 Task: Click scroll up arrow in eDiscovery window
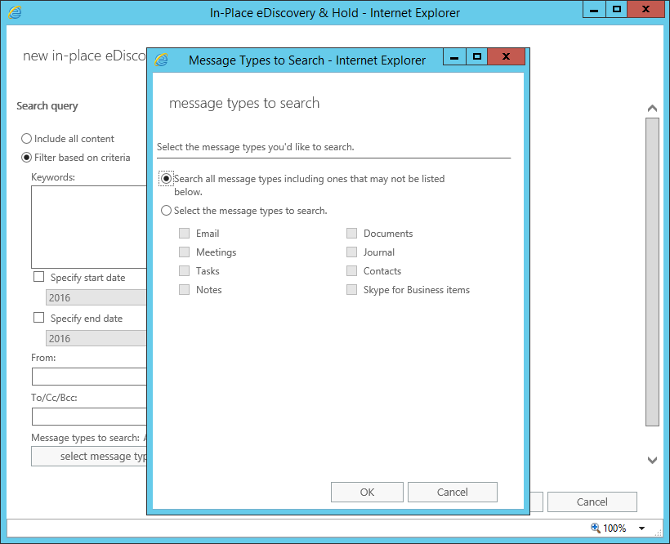coord(652,109)
